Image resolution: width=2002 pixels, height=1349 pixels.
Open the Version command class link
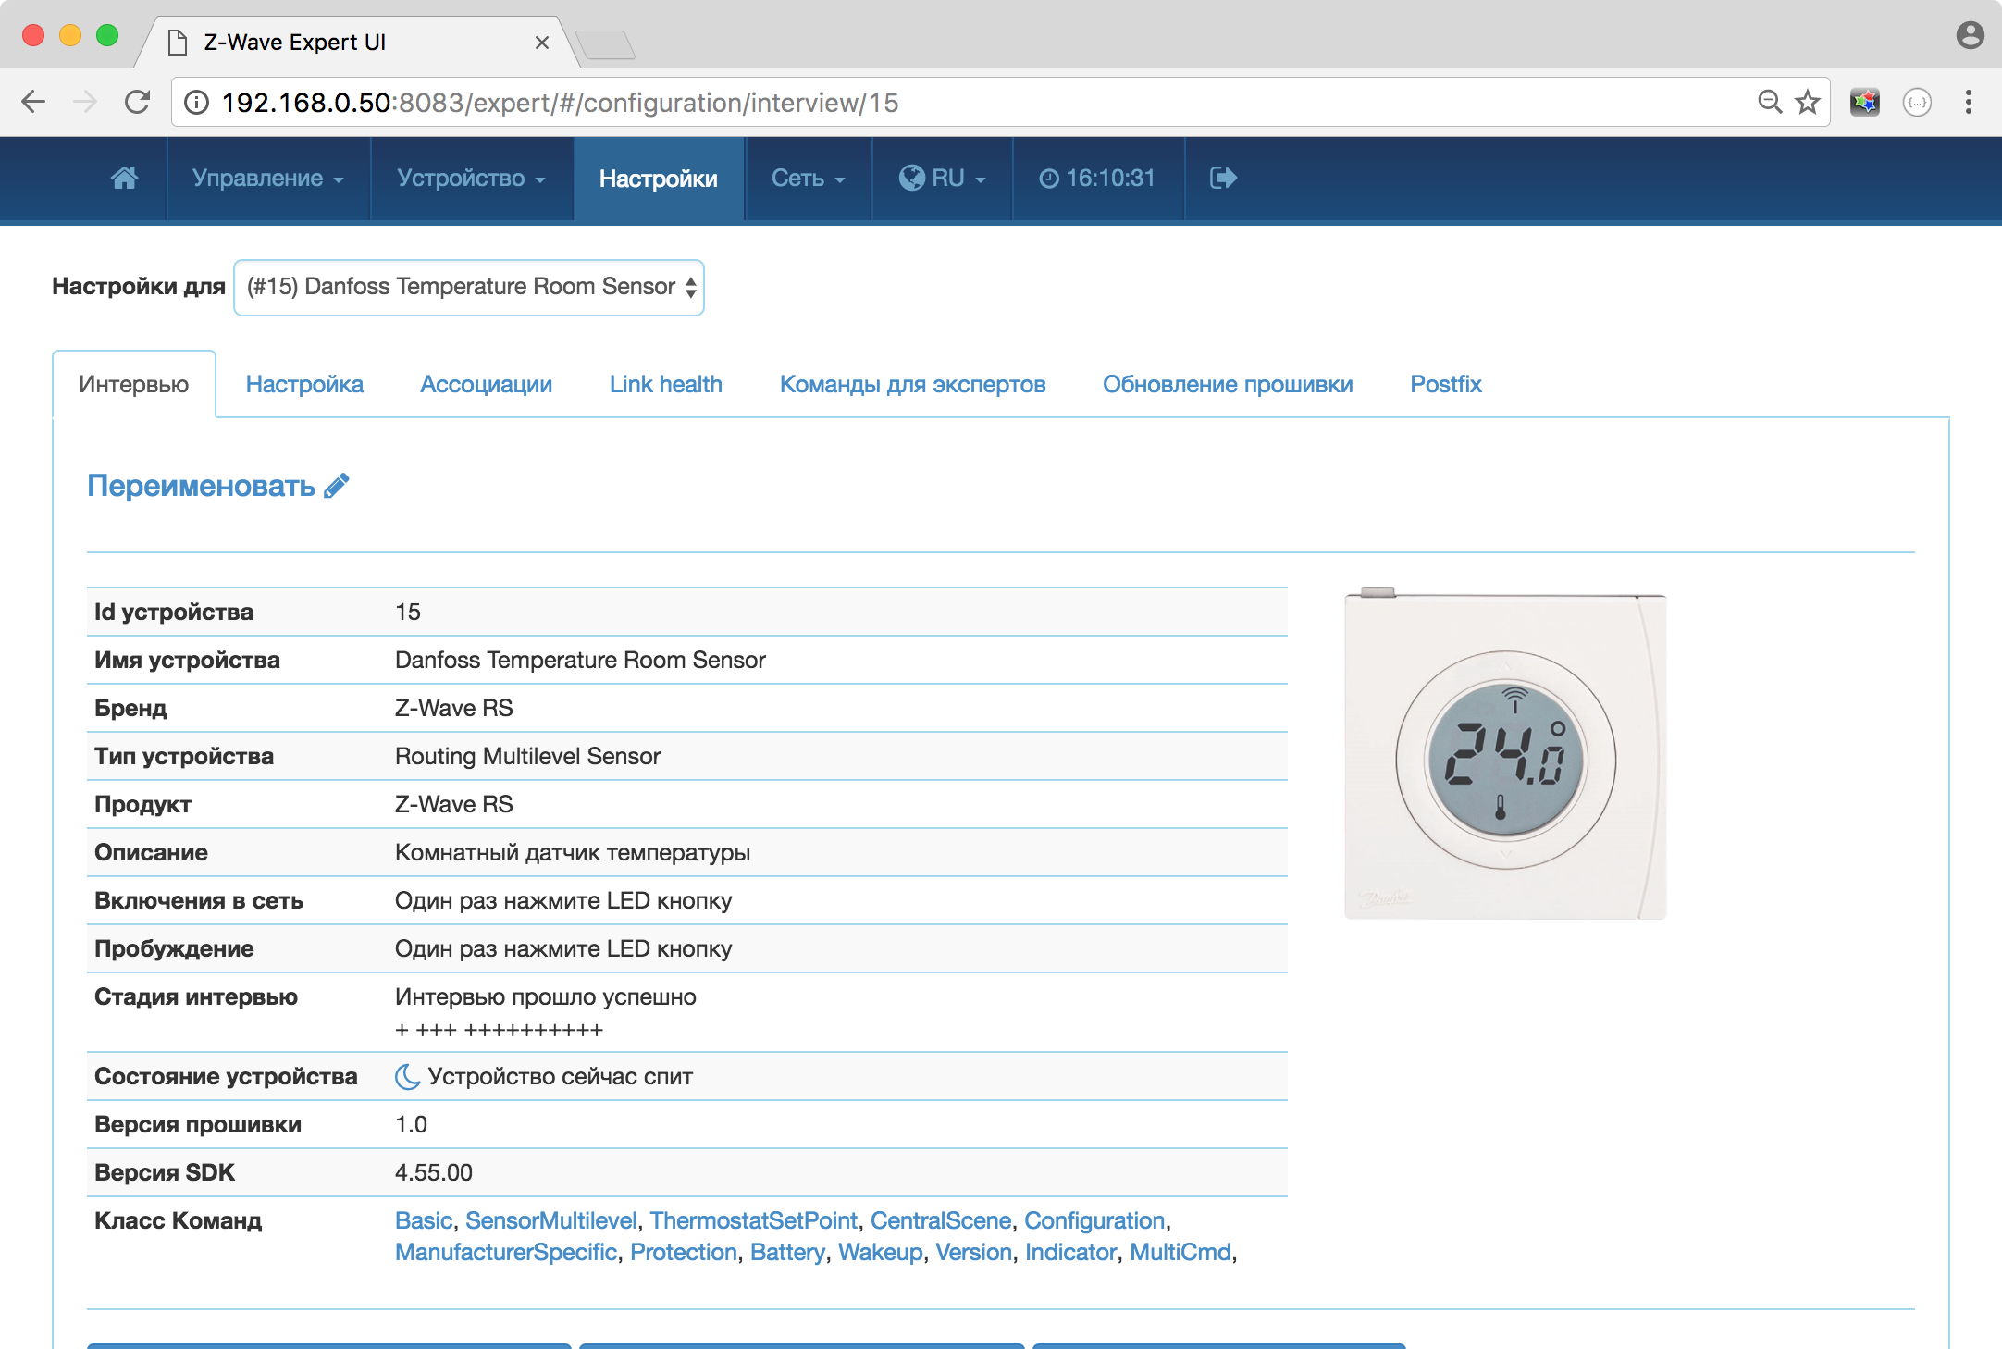tap(974, 1252)
